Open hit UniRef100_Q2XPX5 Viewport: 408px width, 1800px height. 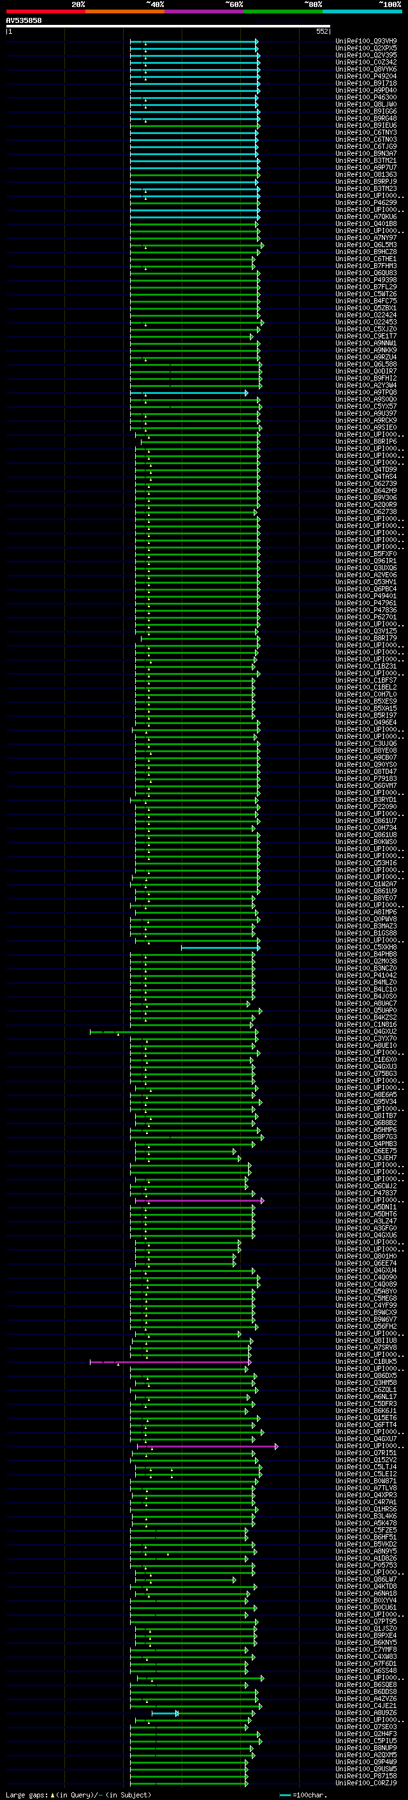(366, 49)
